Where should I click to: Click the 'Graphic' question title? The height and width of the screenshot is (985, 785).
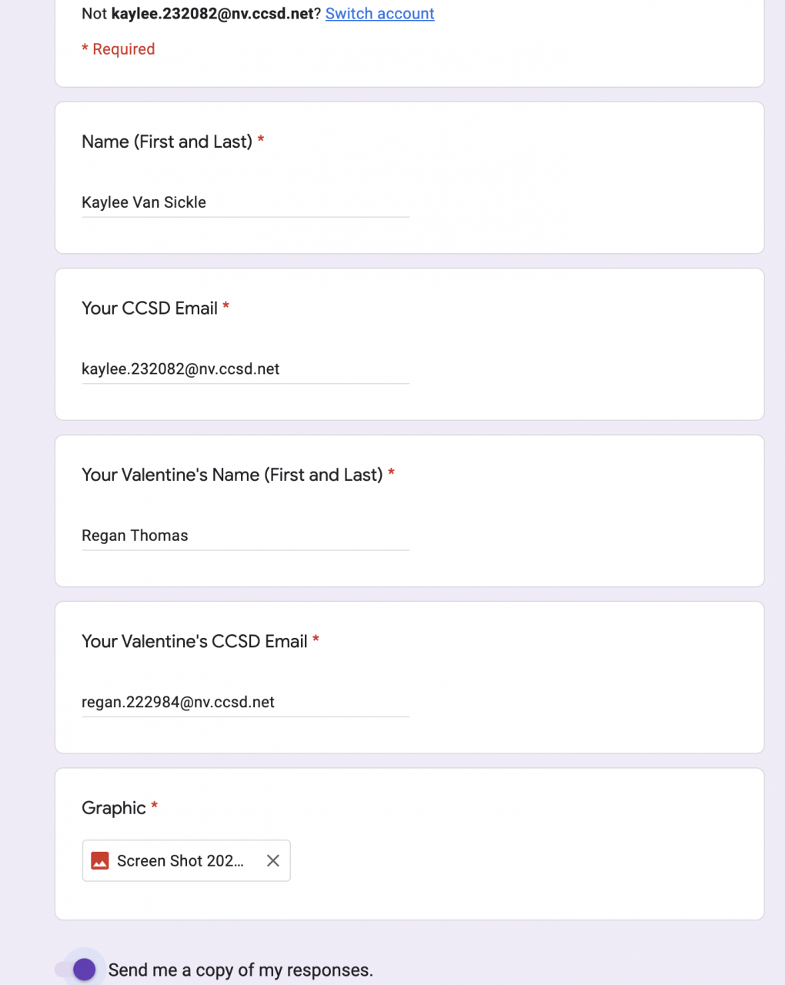pos(114,808)
